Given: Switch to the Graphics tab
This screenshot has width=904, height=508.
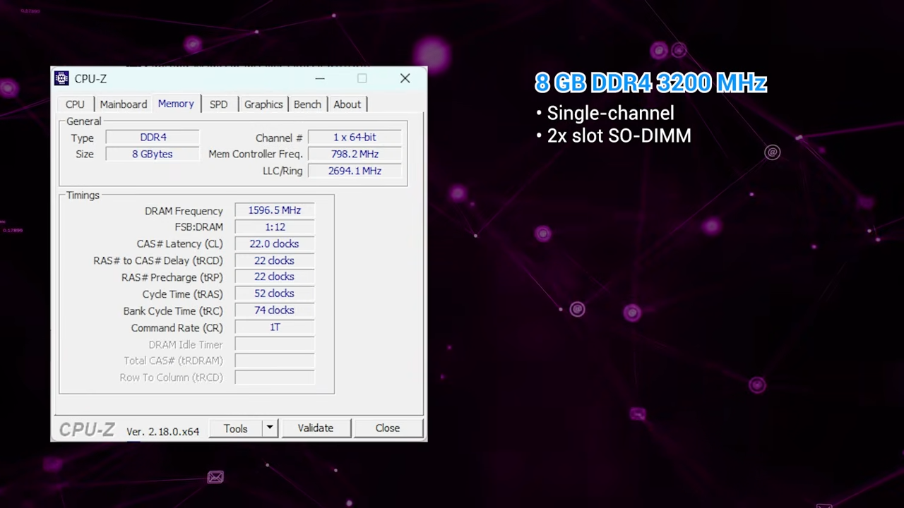Looking at the screenshot, I should pyautogui.click(x=263, y=104).
